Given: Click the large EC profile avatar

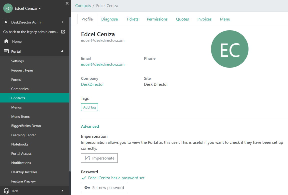Looking at the screenshot, I should pyautogui.click(x=229, y=49).
